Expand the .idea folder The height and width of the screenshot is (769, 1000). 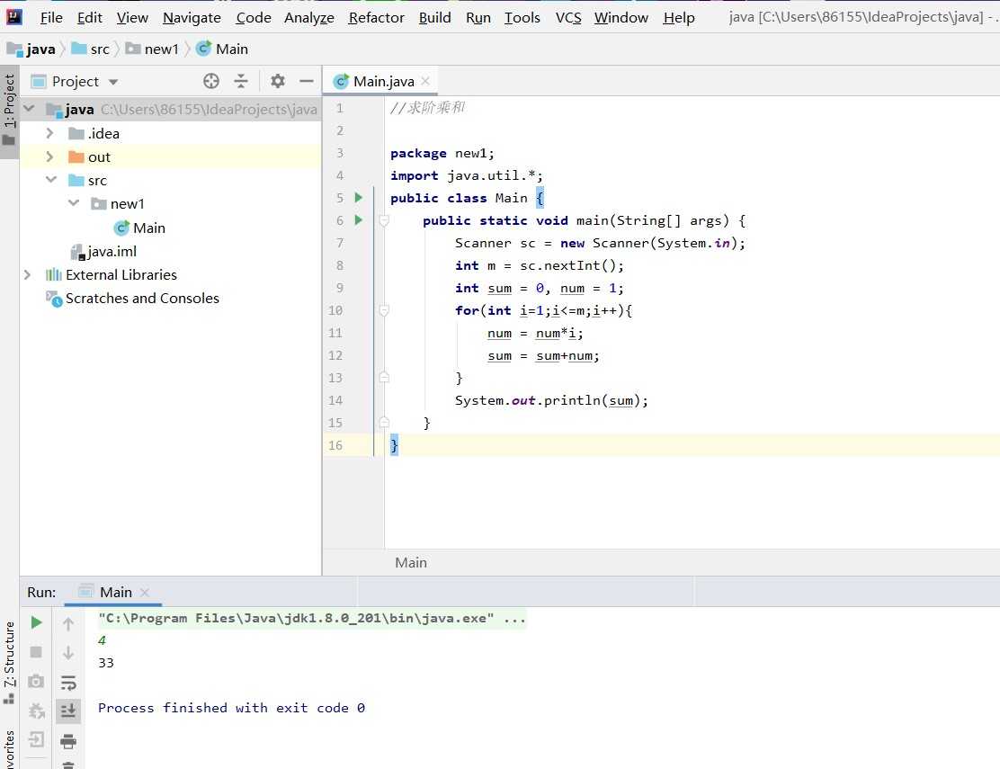tap(49, 132)
